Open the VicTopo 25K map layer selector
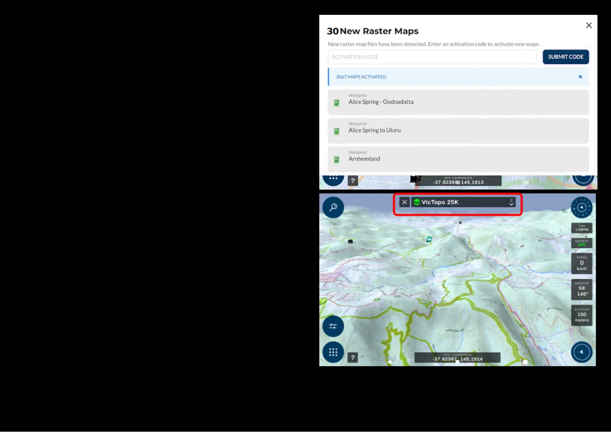Image resolution: width=611 pixels, height=432 pixels. (x=463, y=202)
